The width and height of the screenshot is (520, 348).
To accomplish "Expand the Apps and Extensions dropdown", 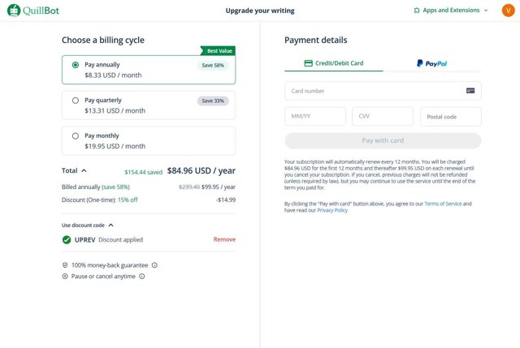I will pyautogui.click(x=486, y=11).
